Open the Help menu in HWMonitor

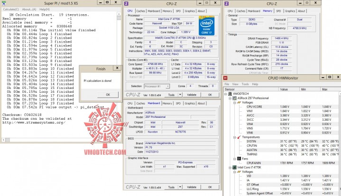255,84
